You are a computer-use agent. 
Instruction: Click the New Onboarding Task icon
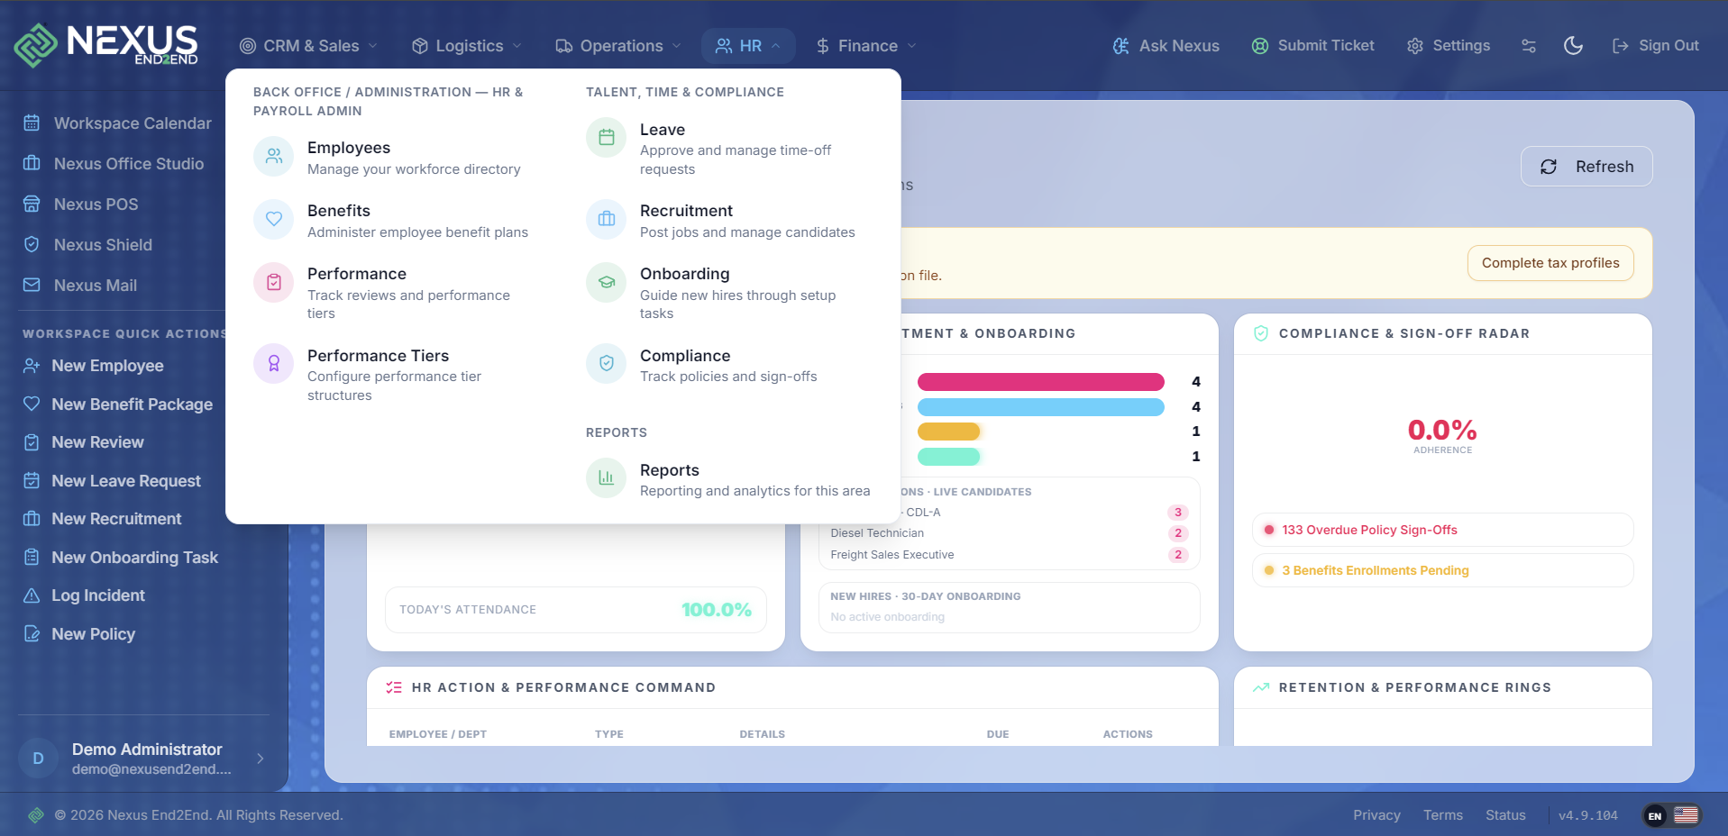[32, 558]
